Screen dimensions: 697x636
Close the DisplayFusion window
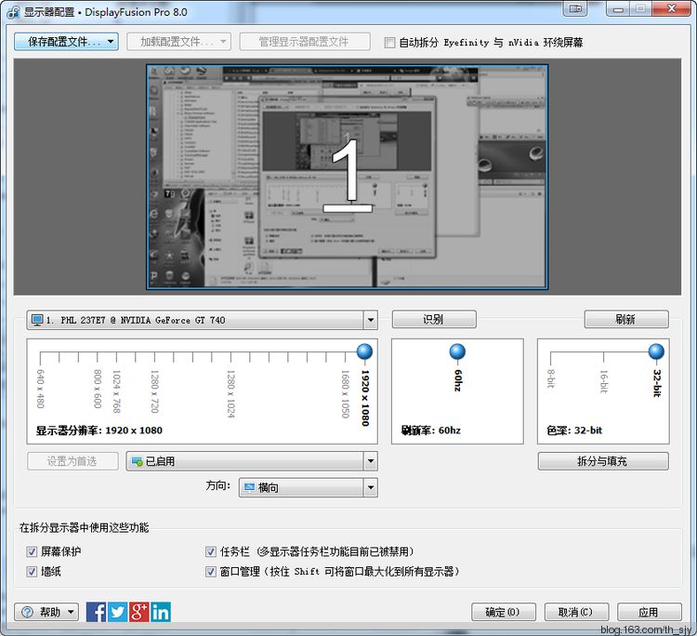(x=672, y=8)
